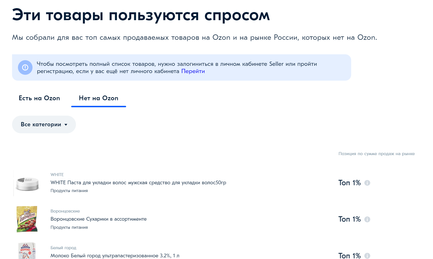Viewport: 433px width, 259px height.
Task: Click Продукты питания under Воронцовские Сухарики
Action: click(69, 227)
